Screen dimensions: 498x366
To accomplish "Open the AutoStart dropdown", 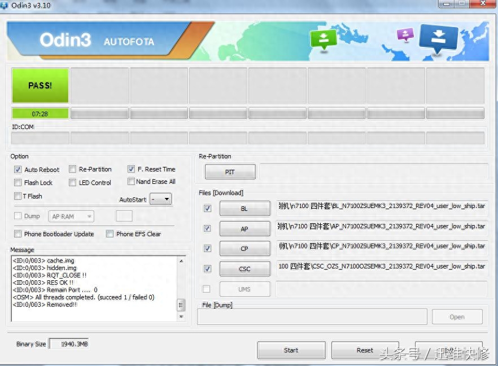I will pyautogui.click(x=160, y=200).
